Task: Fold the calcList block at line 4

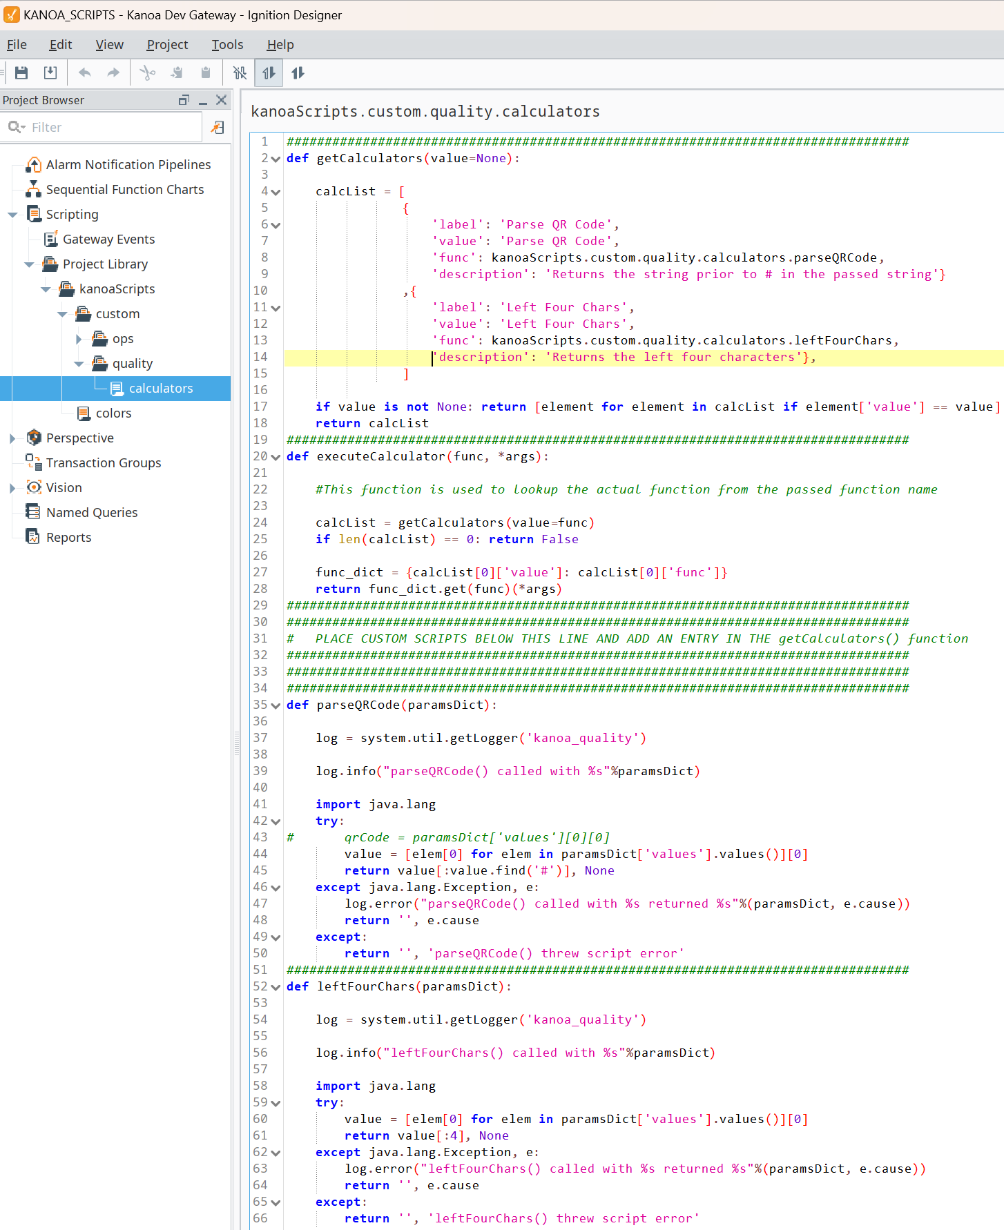Action: [x=276, y=192]
